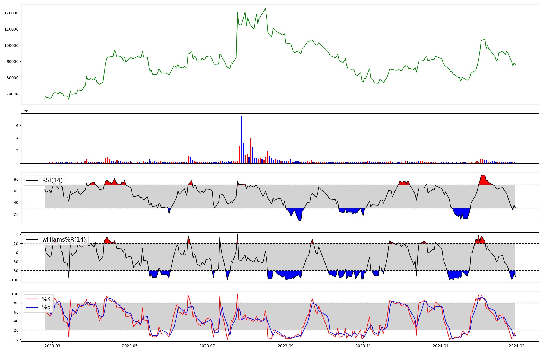Viewport: 543px width, 352px height.
Task: Click the 2023-05 x-axis date label
Action: click(130, 346)
